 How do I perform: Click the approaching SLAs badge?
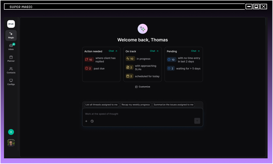pyautogui.click(x=129, y=67)
